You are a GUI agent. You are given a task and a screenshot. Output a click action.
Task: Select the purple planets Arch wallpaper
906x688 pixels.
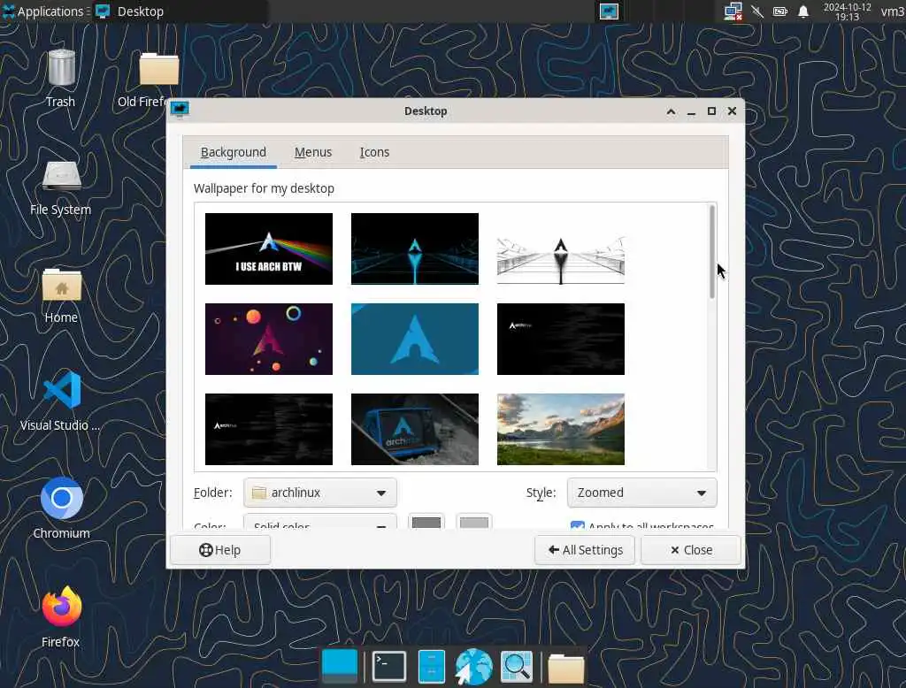[269, 339]
